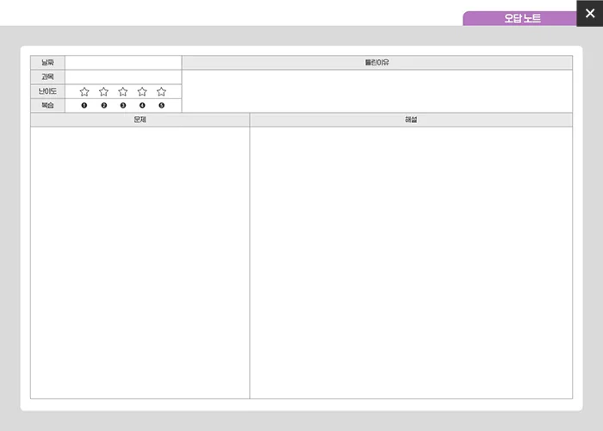Set difficulty to three stars
Image resolution: width=603 pixels, height=431 pixels.
click(123, 91)
